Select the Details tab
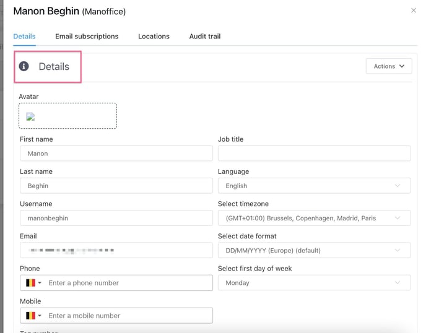 pos(24,37)
